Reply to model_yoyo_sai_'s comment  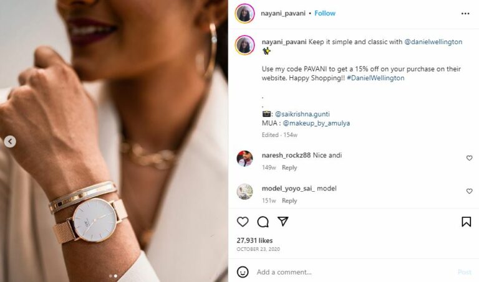[289, 200]
